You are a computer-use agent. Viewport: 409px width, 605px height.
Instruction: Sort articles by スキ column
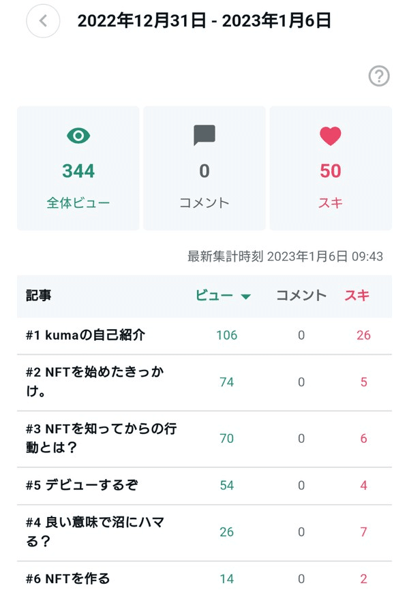click(357, 296)
